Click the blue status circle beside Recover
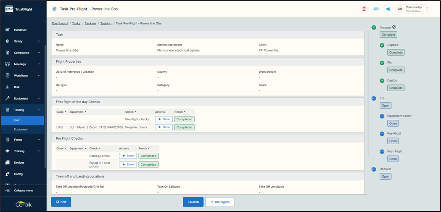The height and width of the screenshot is (212, 441). tap(374, 169)
